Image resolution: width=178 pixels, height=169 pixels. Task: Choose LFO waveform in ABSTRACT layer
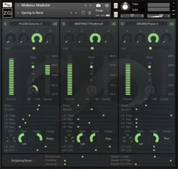(x=69, y=139)
